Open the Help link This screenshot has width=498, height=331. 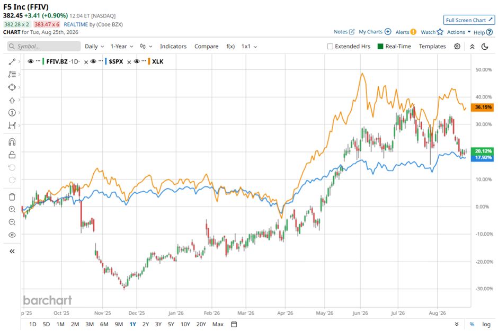(483, 32)
